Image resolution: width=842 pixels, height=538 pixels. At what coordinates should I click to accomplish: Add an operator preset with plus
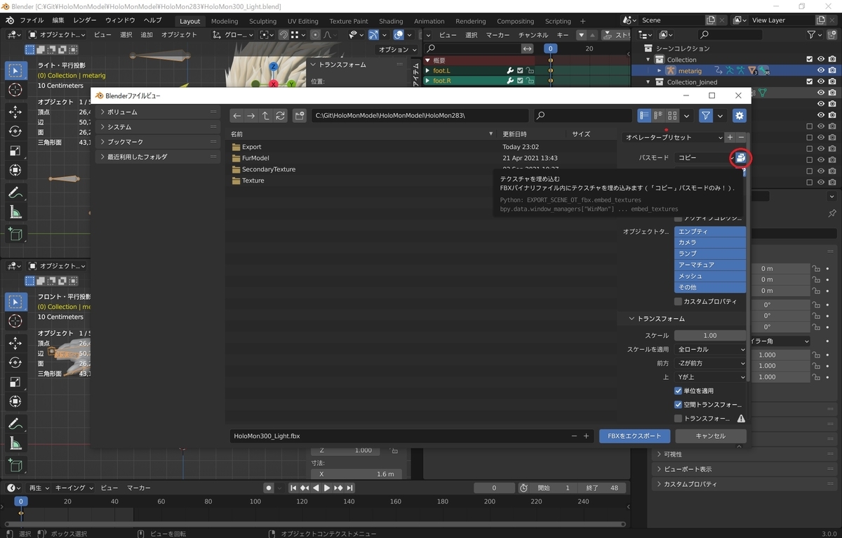coord(730,138)
